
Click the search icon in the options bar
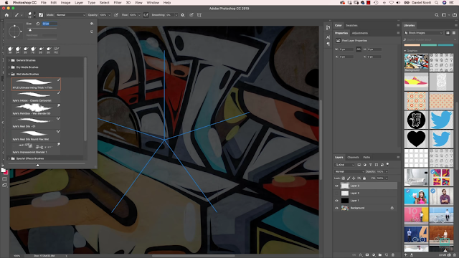437,15
